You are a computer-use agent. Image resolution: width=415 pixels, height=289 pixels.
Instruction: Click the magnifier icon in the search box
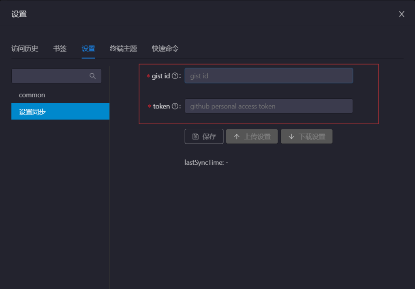(x=92, y=76)
